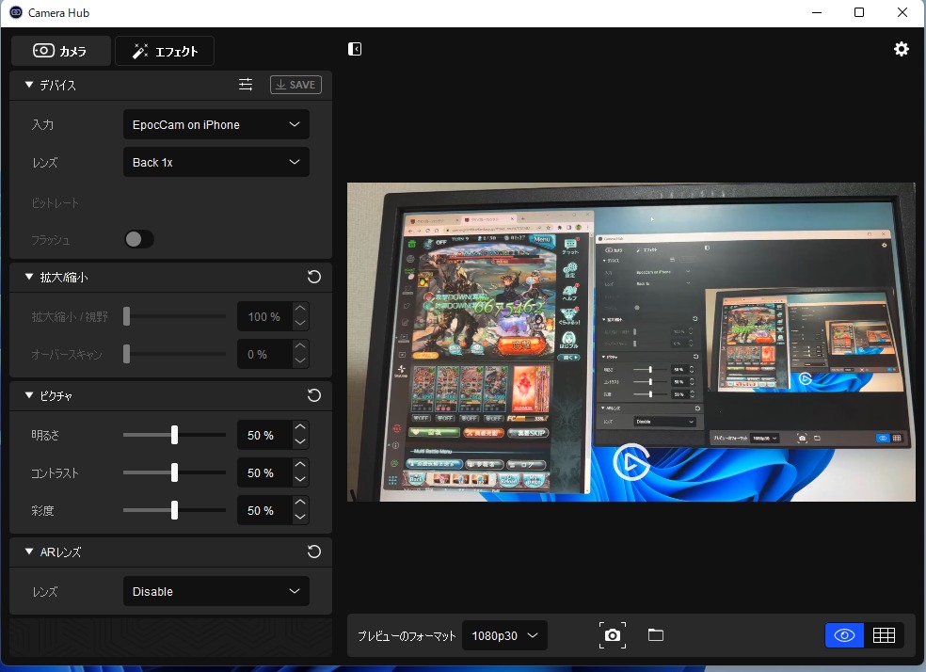Open the 1080p30 preview format dropdown

[x=505, y=635]
